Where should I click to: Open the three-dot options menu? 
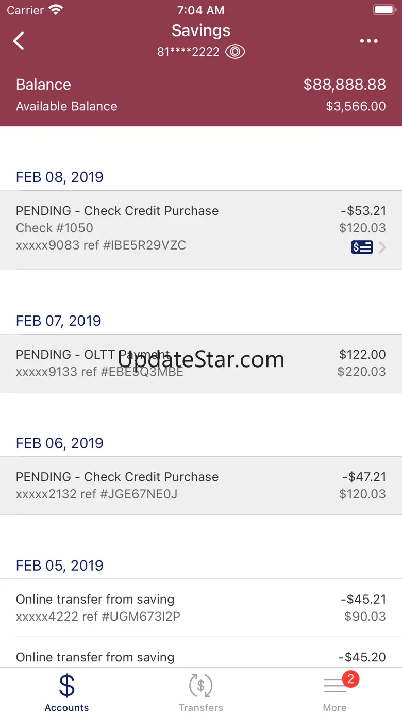coord(368,41)
